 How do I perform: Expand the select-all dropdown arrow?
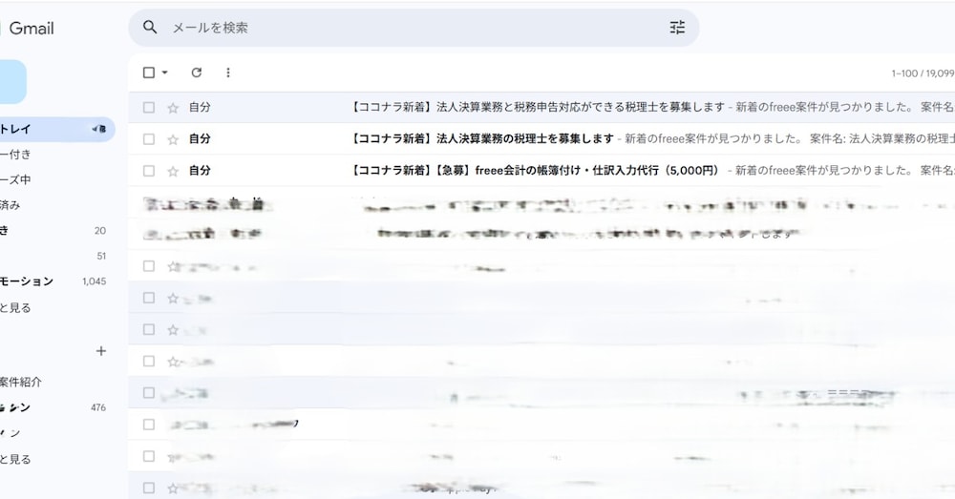[164, 73]
